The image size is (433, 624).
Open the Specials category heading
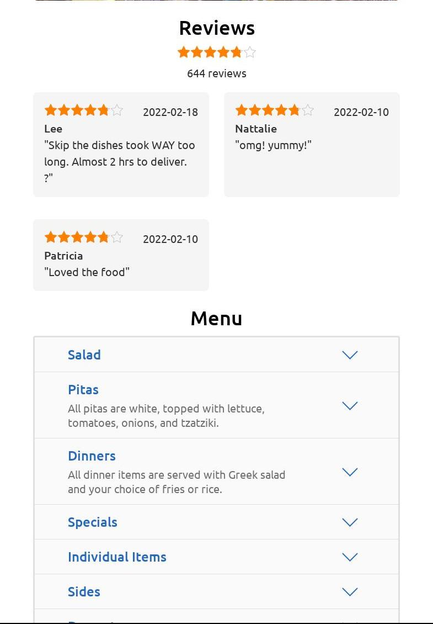click(x=93, y=522)
